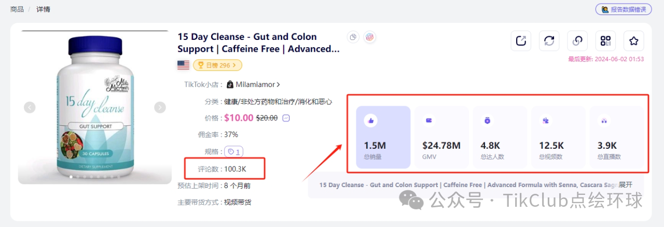Viewport: 664px width, 227px height.
Task: Open the Milamiamor shop link
Action: pos(258,84)
